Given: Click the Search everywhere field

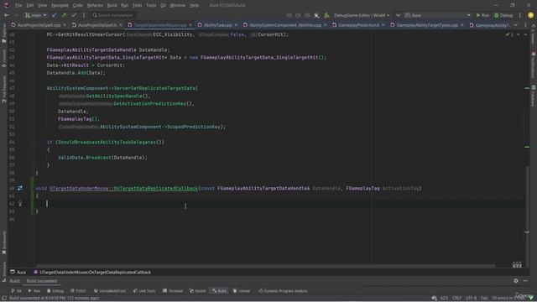Looking at the screenshot, I should [x=113, y=15].
